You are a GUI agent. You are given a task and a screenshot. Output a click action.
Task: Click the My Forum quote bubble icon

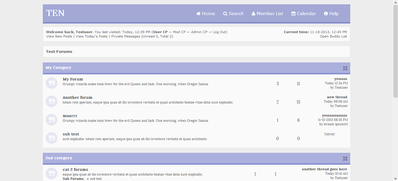click(x=52, y=83)
